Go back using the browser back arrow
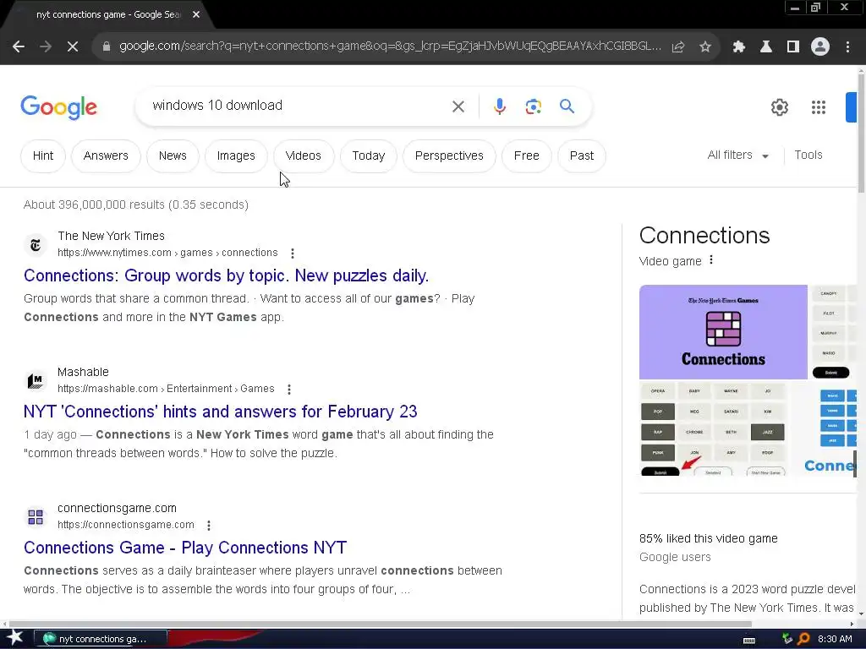Screen dimensions: 866x649 [x=19, y=47]
